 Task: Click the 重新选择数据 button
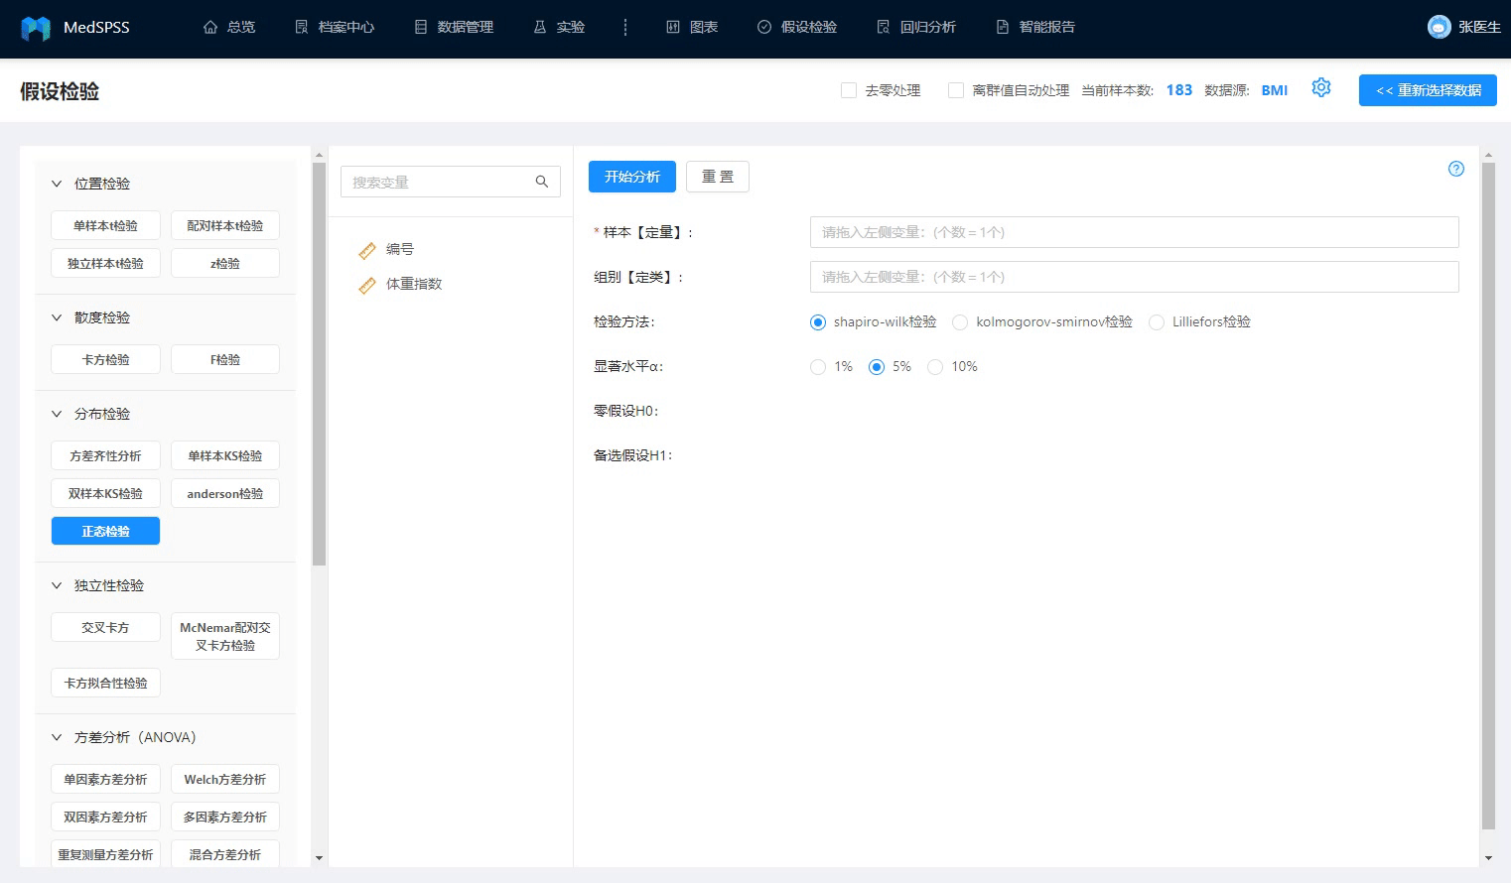point(1428,90)
